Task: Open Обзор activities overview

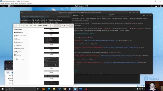Action: point(3,6)
